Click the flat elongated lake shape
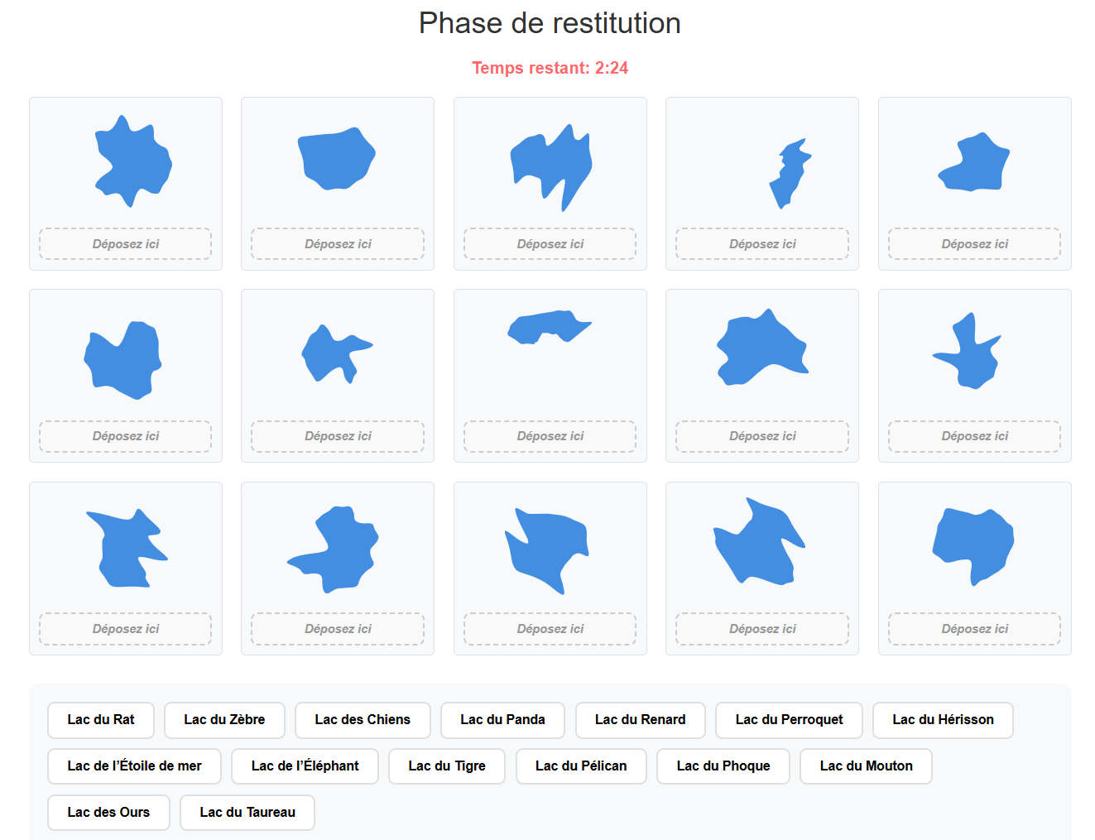Screen dimensions: 1095x840 548,326
